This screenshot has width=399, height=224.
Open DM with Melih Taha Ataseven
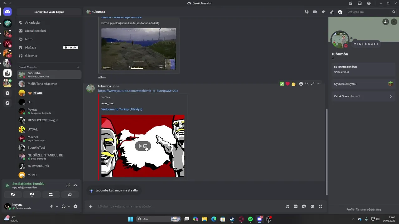(49, 84)
